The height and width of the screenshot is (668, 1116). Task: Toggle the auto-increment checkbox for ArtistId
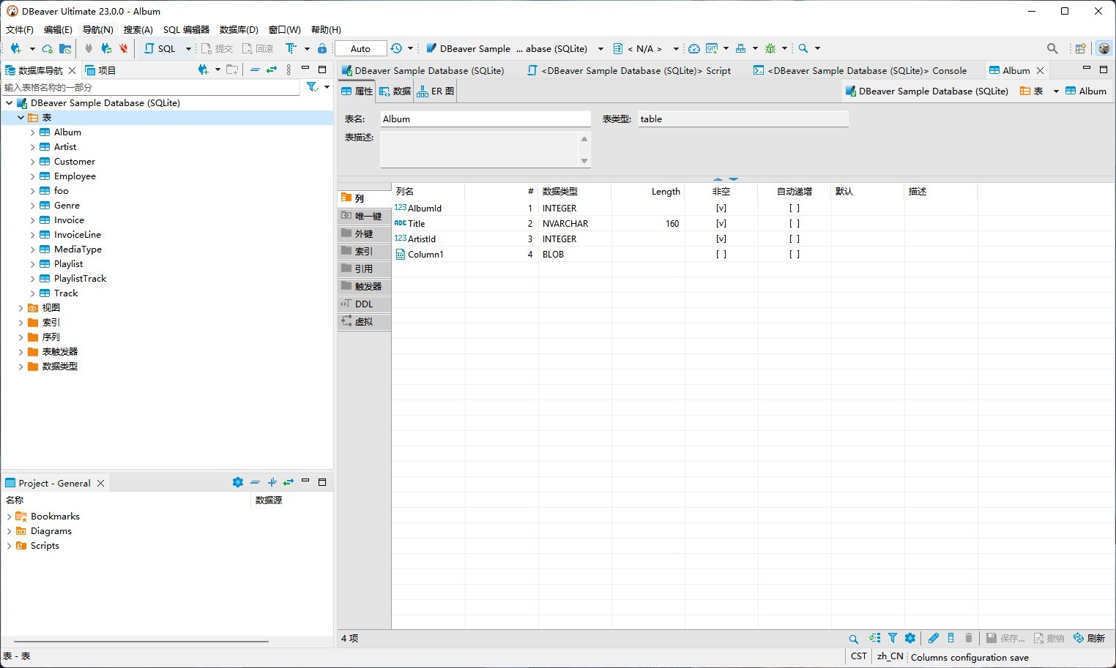pos(795,239)
